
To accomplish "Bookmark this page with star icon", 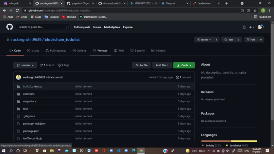I will tap(255, 11).
